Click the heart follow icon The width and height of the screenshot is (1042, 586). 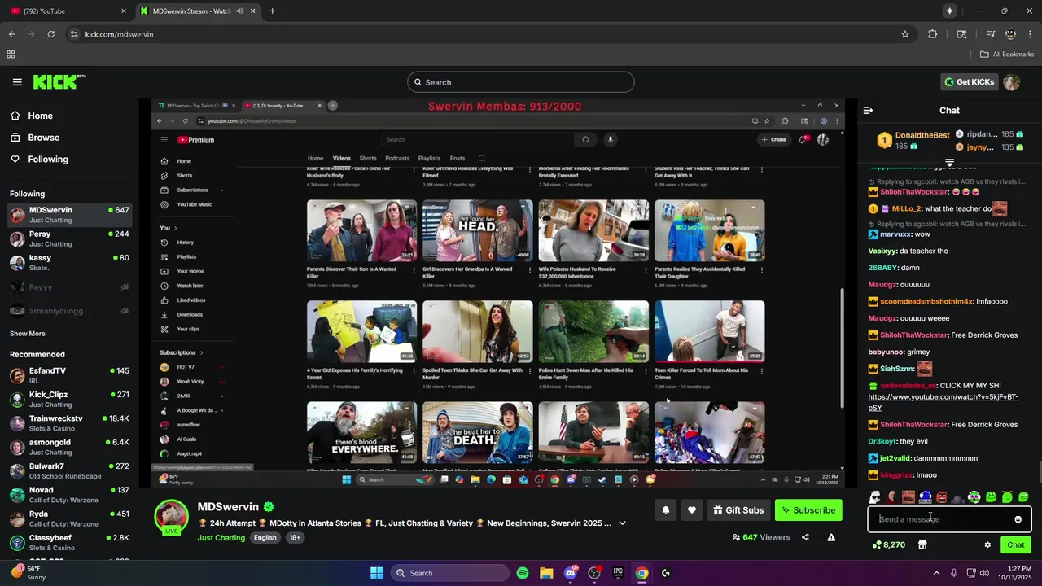click(692, 510)
